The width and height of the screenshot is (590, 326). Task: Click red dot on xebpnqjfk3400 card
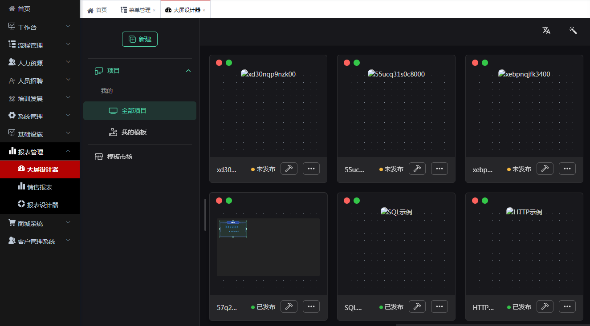(475, 63)
